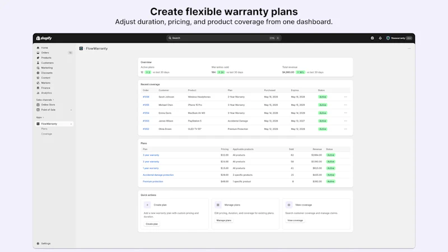Viewport: 448px width, 252px height.
Task: Open the Premium protection plan
Action: pyautogui.click(x=153, y=181)
